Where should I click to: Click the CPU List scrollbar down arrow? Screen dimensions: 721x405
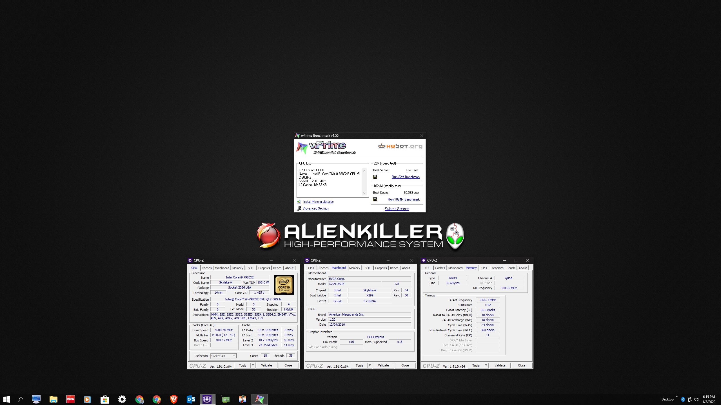(x=364, y=193)
